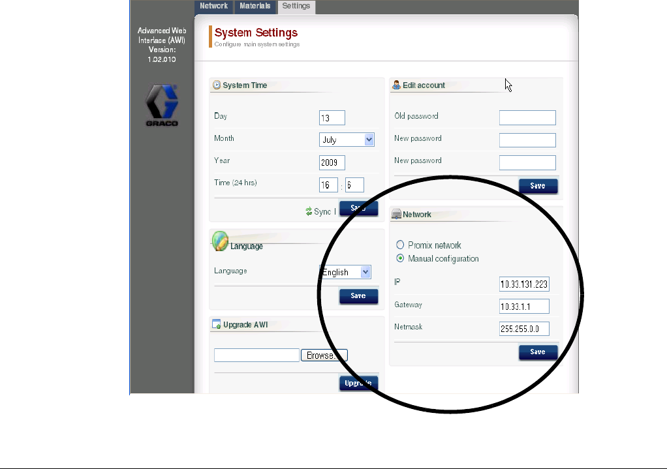The width and height of the screenshot is (667, 469).
Task: Click the Graco logo in sidebar
Action: [x=162, y=105]
